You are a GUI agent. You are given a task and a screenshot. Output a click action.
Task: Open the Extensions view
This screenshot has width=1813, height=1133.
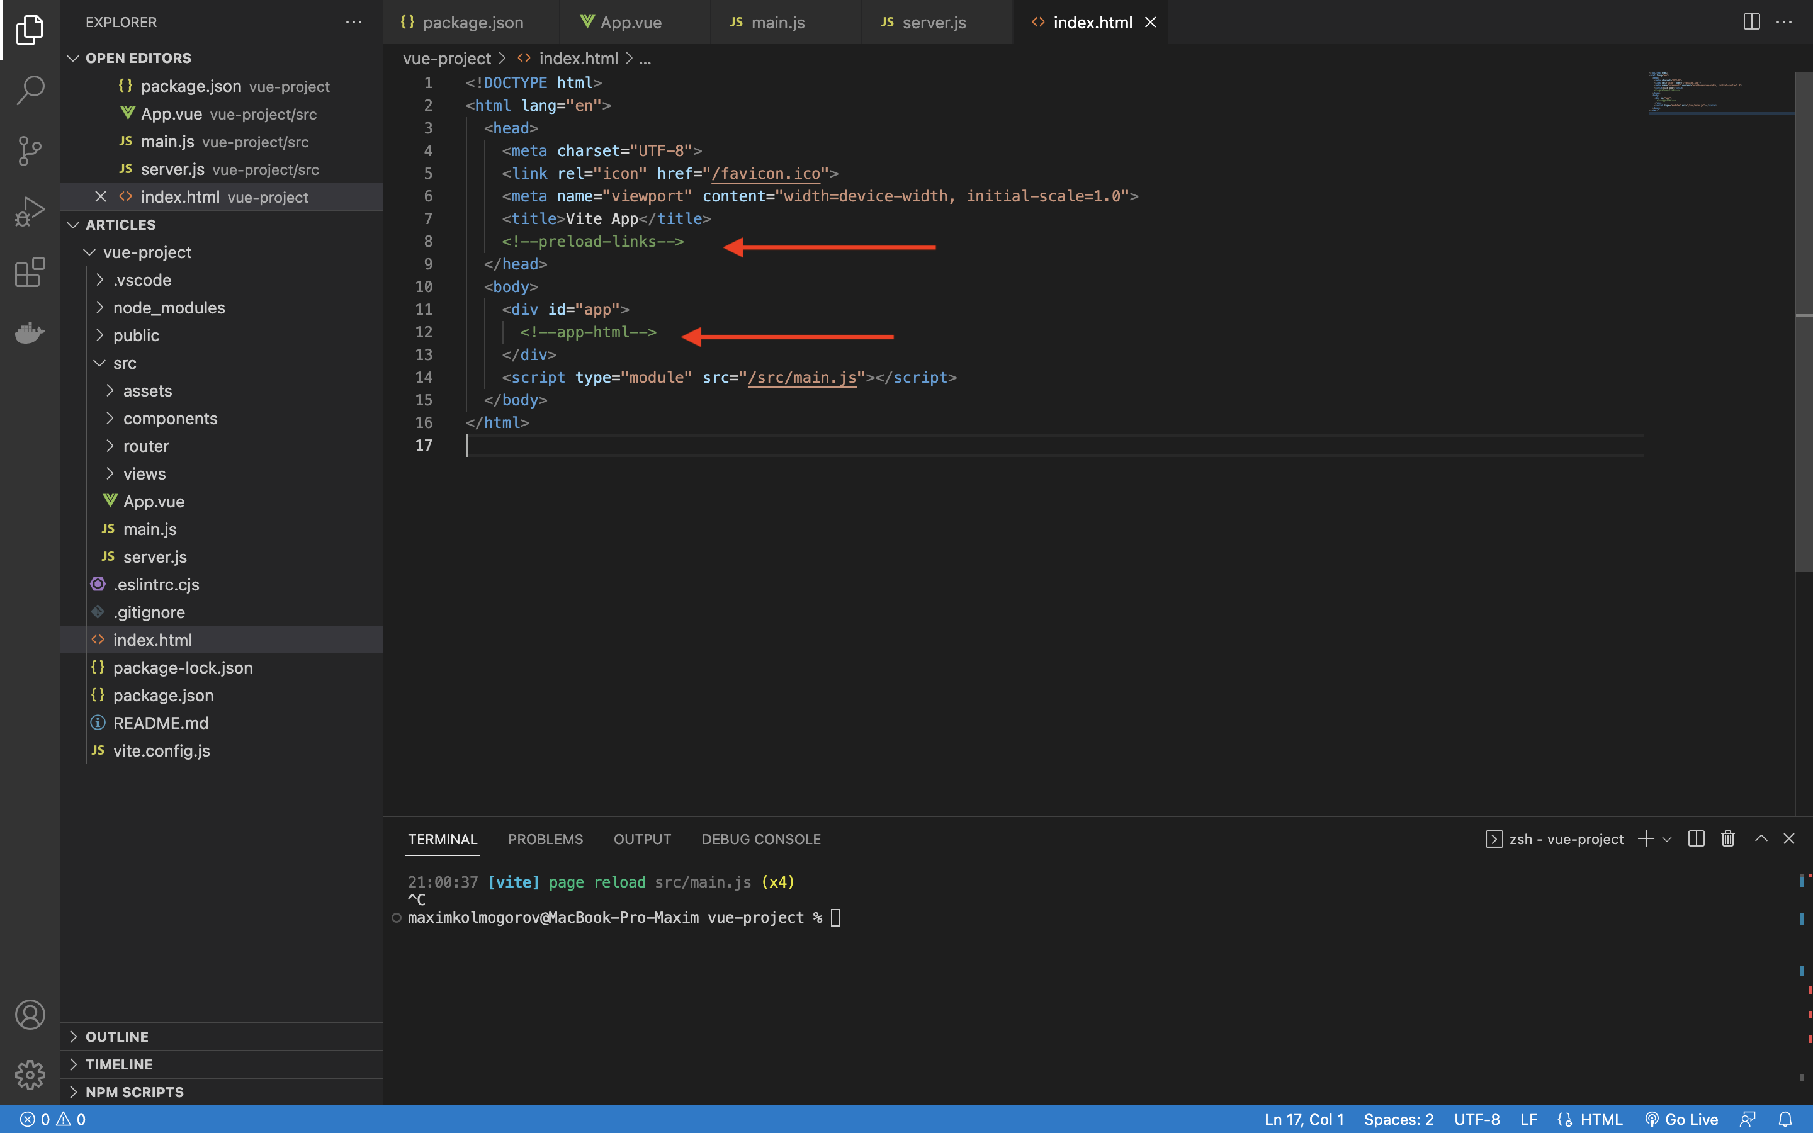[x=30, y=272]
